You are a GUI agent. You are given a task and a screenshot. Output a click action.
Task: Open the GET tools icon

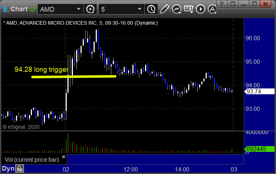(x=189, y=9)
